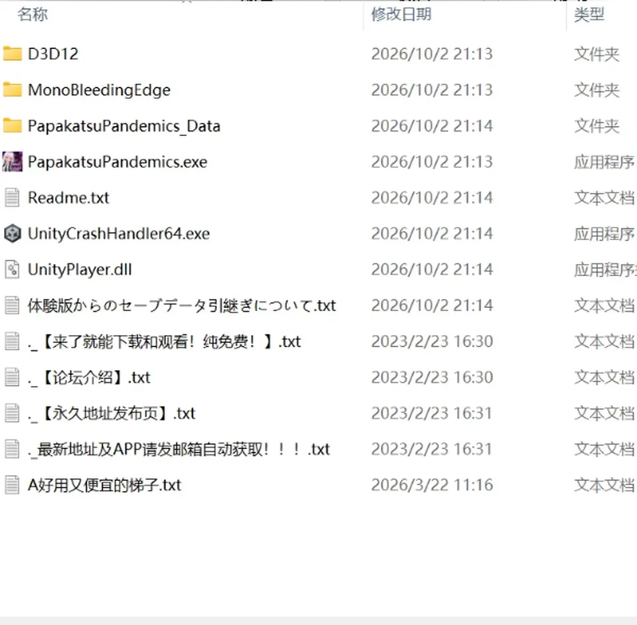This screenshot has width=637, height=625.
Task: Select the MonoBleedingEdge folder icon
Action: click(12, 90)
